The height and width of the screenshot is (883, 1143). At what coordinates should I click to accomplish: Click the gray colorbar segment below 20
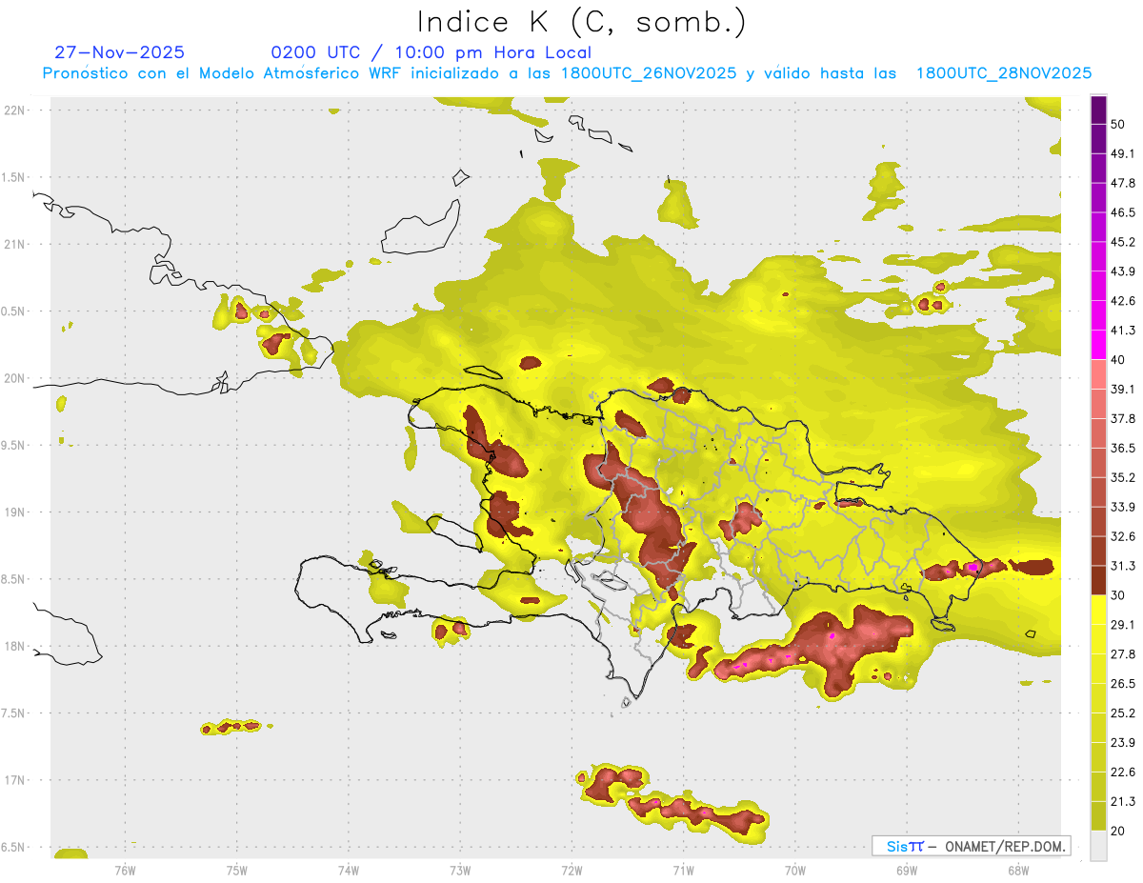pyautogui.click(x=1099, y=846)
